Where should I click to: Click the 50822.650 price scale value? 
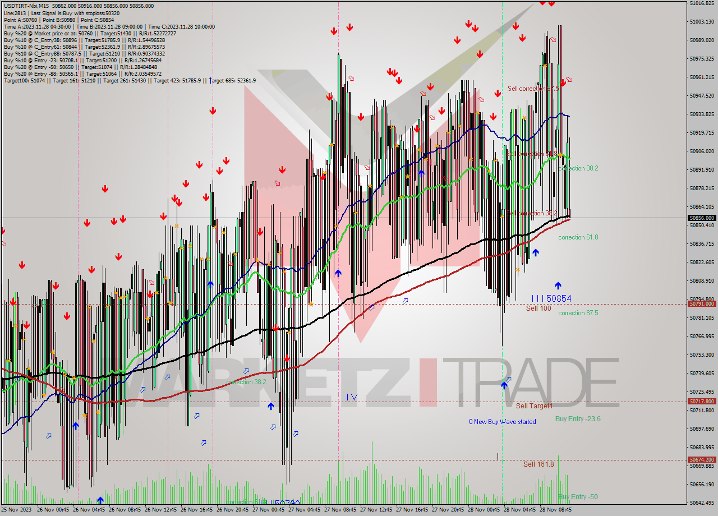tap(701, 262)
